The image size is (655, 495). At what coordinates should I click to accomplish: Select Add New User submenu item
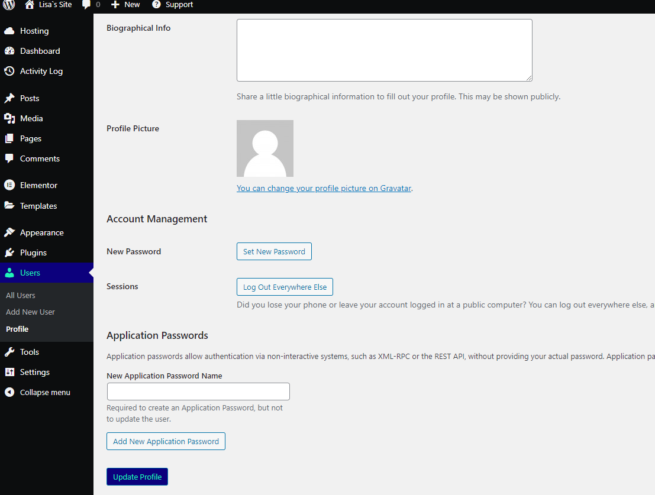tap(30, 312)
